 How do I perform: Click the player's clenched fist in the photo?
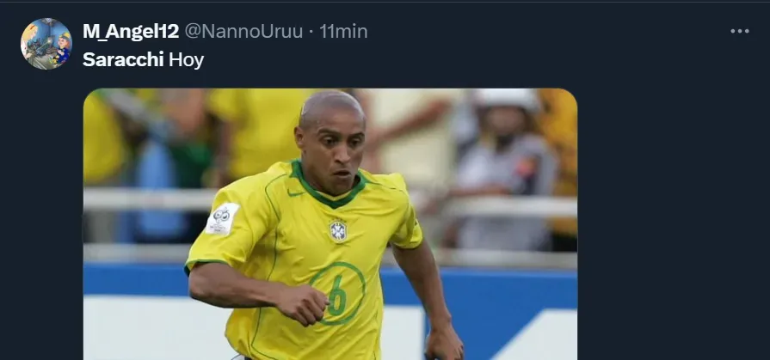pos(303,305)
